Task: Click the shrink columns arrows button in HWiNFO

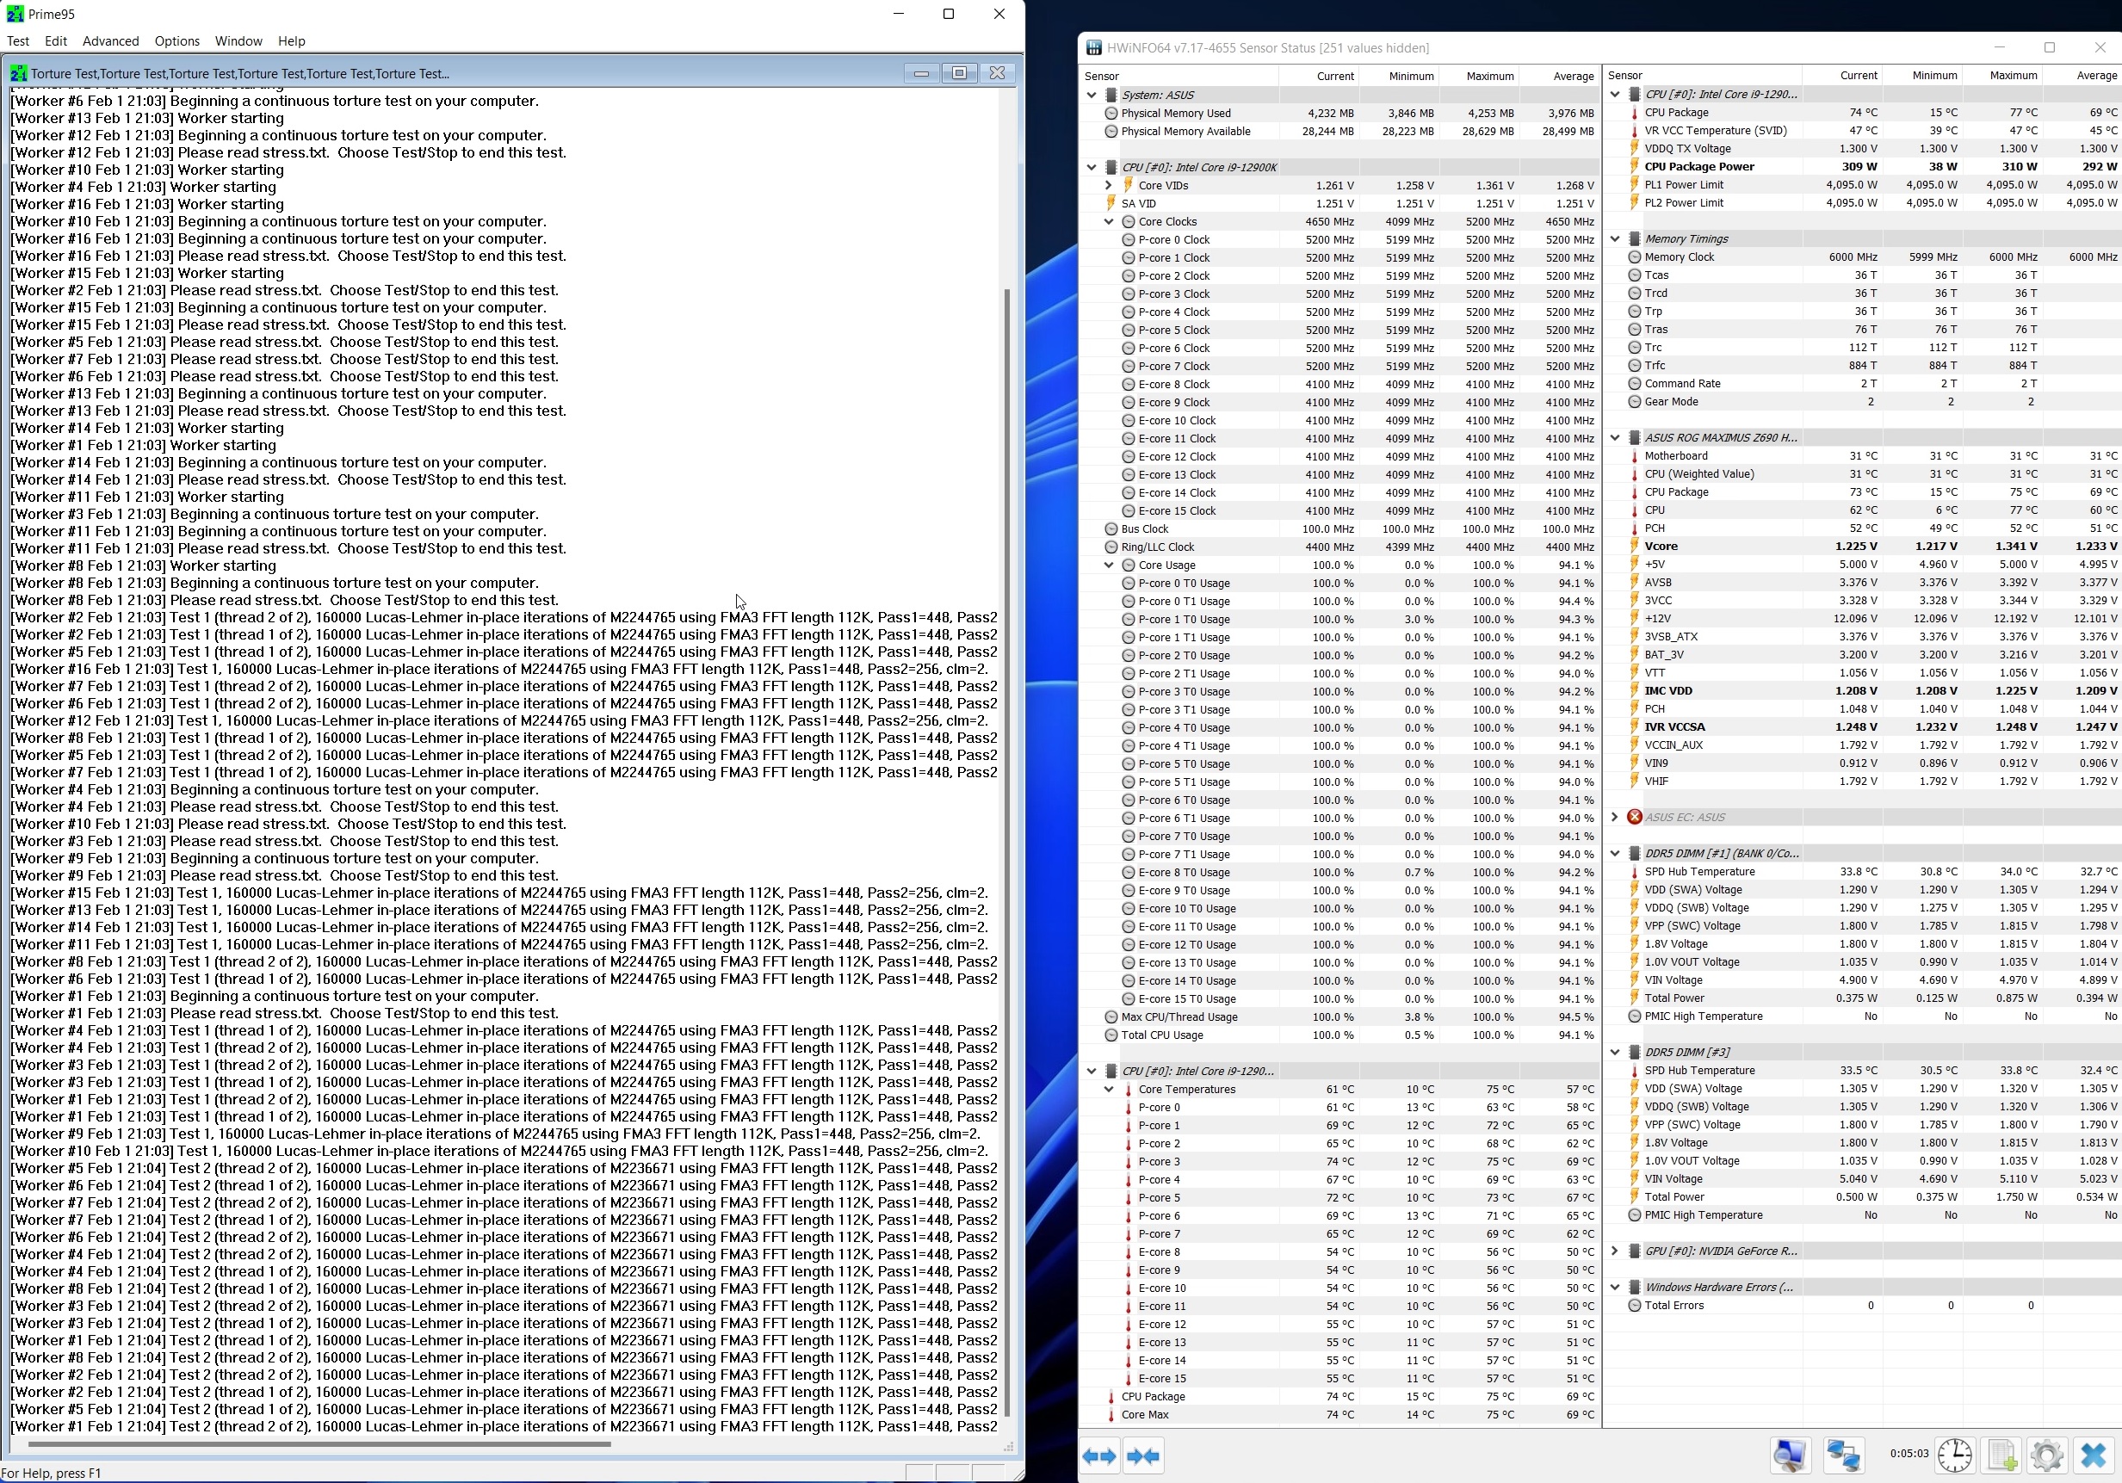Action: pyautogui.click(x=1143, y=1456)
